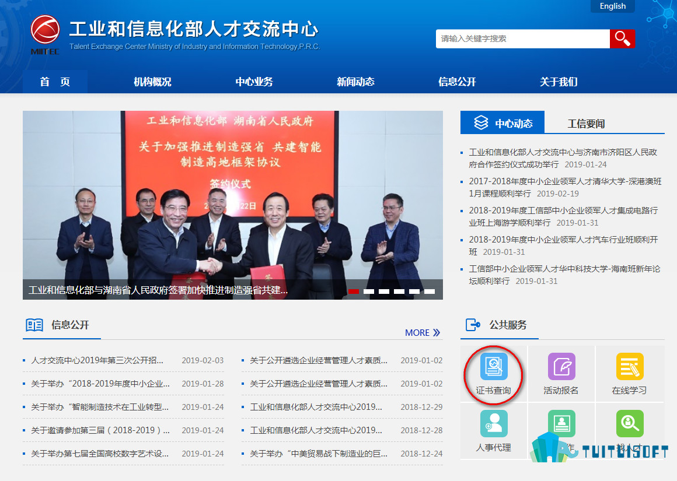This screenshot has width=677, height=481.
Task: Open notice 关于举办"2018-2019年度中小企业
Action: (100, 384)
